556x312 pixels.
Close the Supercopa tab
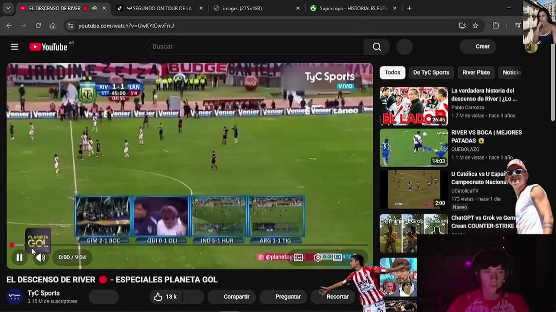[x=394, y=8]
